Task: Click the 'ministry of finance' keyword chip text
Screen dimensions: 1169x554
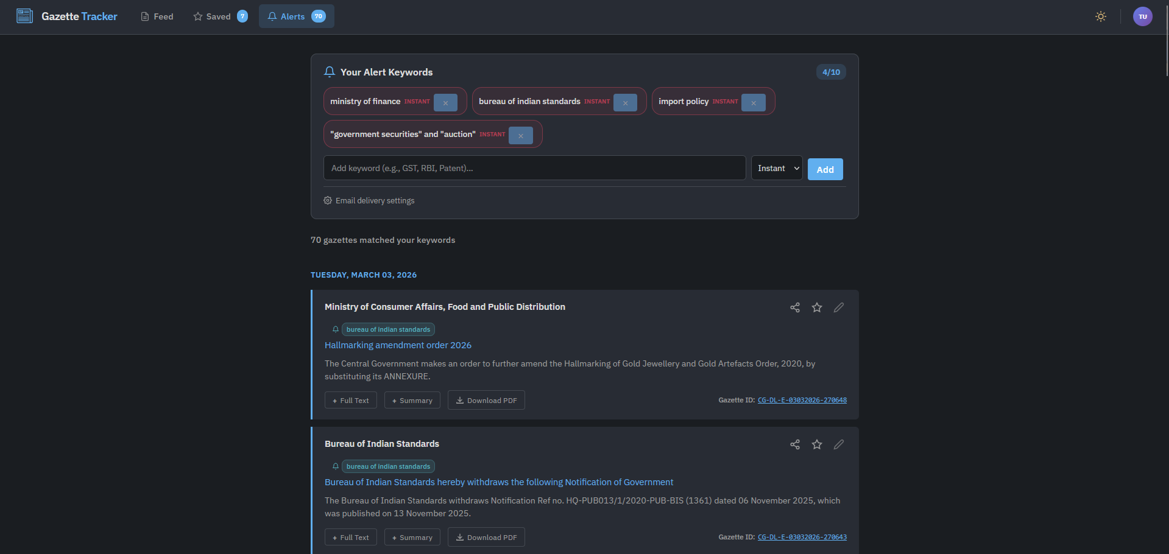Action: click(365, 101)
